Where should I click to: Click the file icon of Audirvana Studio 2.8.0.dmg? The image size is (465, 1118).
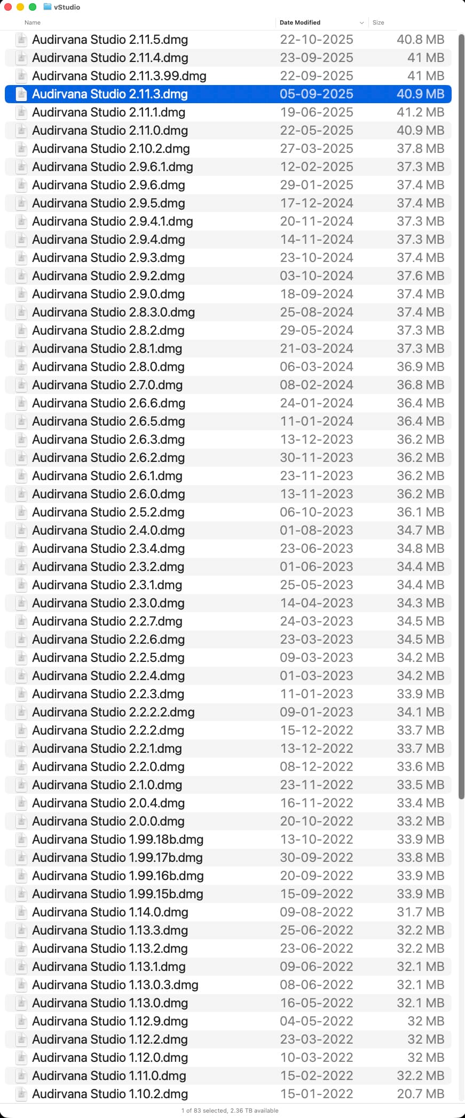[x=21, y=367]
